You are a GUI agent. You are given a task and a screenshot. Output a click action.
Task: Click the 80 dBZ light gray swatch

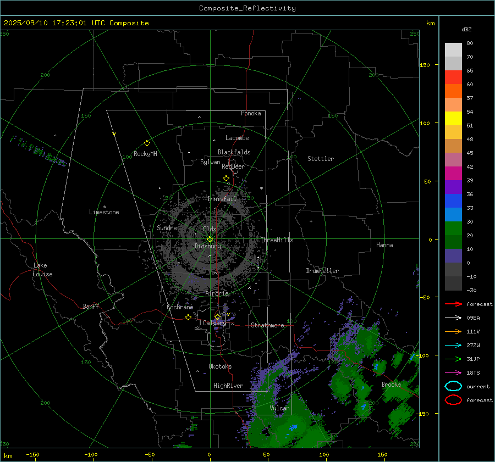point(453,50)
